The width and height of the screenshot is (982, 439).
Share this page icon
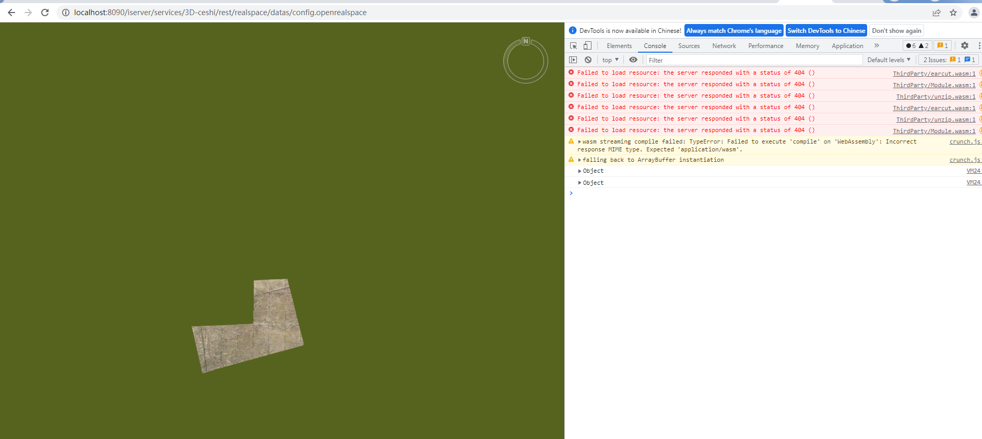(937, 13)
